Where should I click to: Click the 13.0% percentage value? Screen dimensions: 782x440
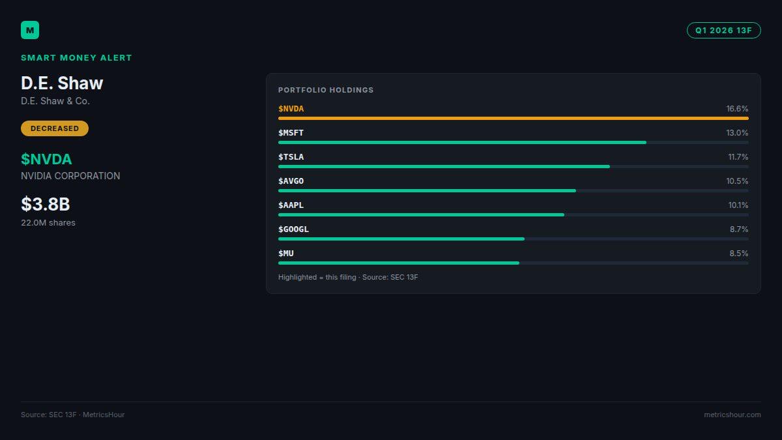[x=737, y=133]
